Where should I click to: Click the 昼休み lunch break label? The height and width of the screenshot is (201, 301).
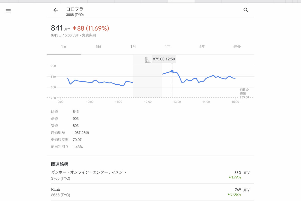tap(148, 60)
